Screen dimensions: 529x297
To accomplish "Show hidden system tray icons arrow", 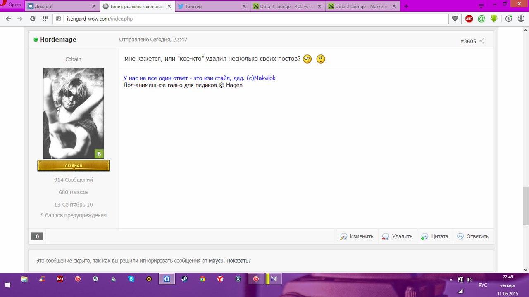I will tap(451, 279).
